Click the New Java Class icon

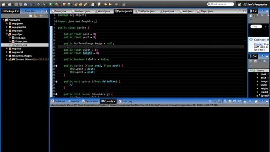[x=69, y=4]
